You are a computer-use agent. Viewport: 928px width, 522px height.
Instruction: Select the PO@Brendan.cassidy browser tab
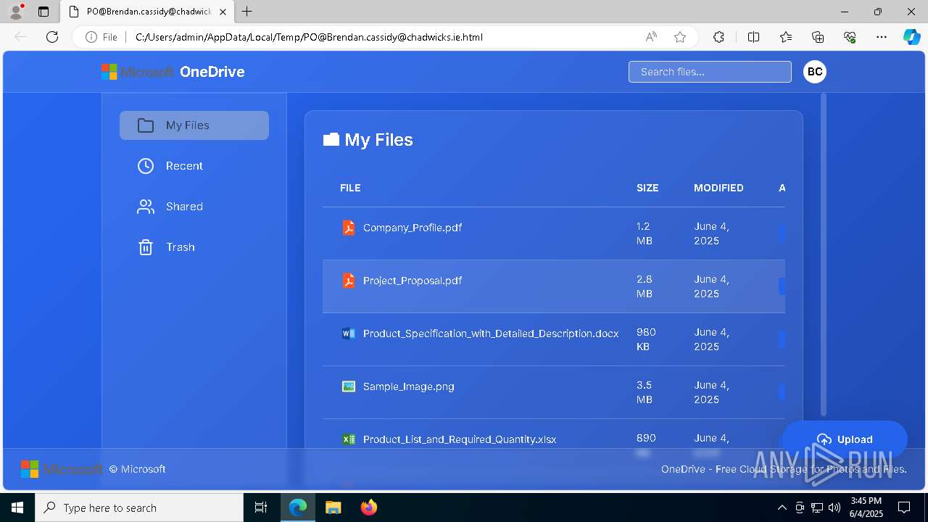pos(147,12)
